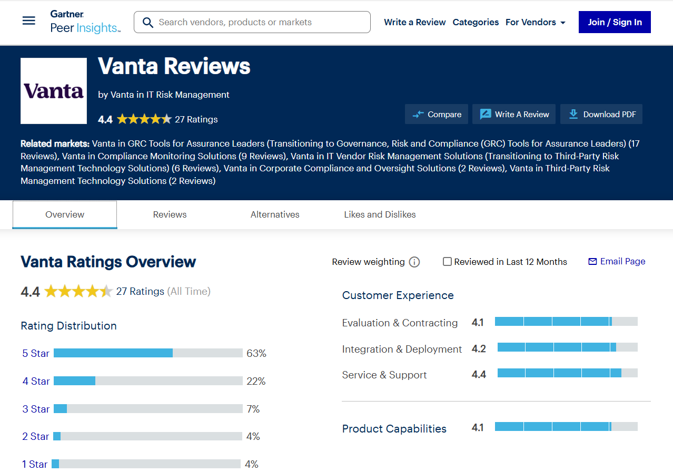Click the banner star rating icons
This screenshot has height=473, width=673.
144,119
